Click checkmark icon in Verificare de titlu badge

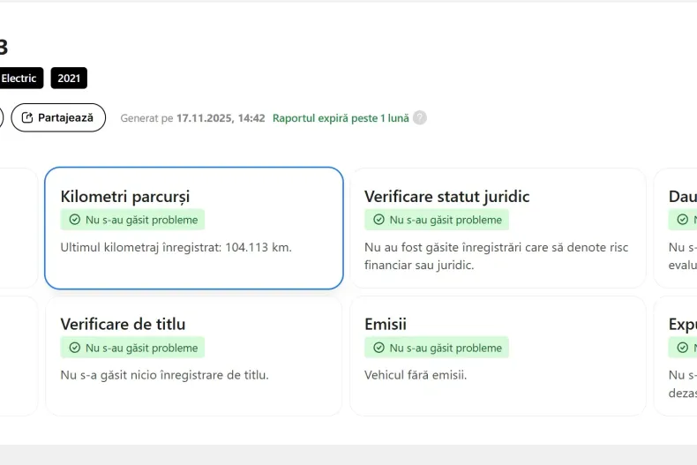pyautogui.click(x=75, y=348)
